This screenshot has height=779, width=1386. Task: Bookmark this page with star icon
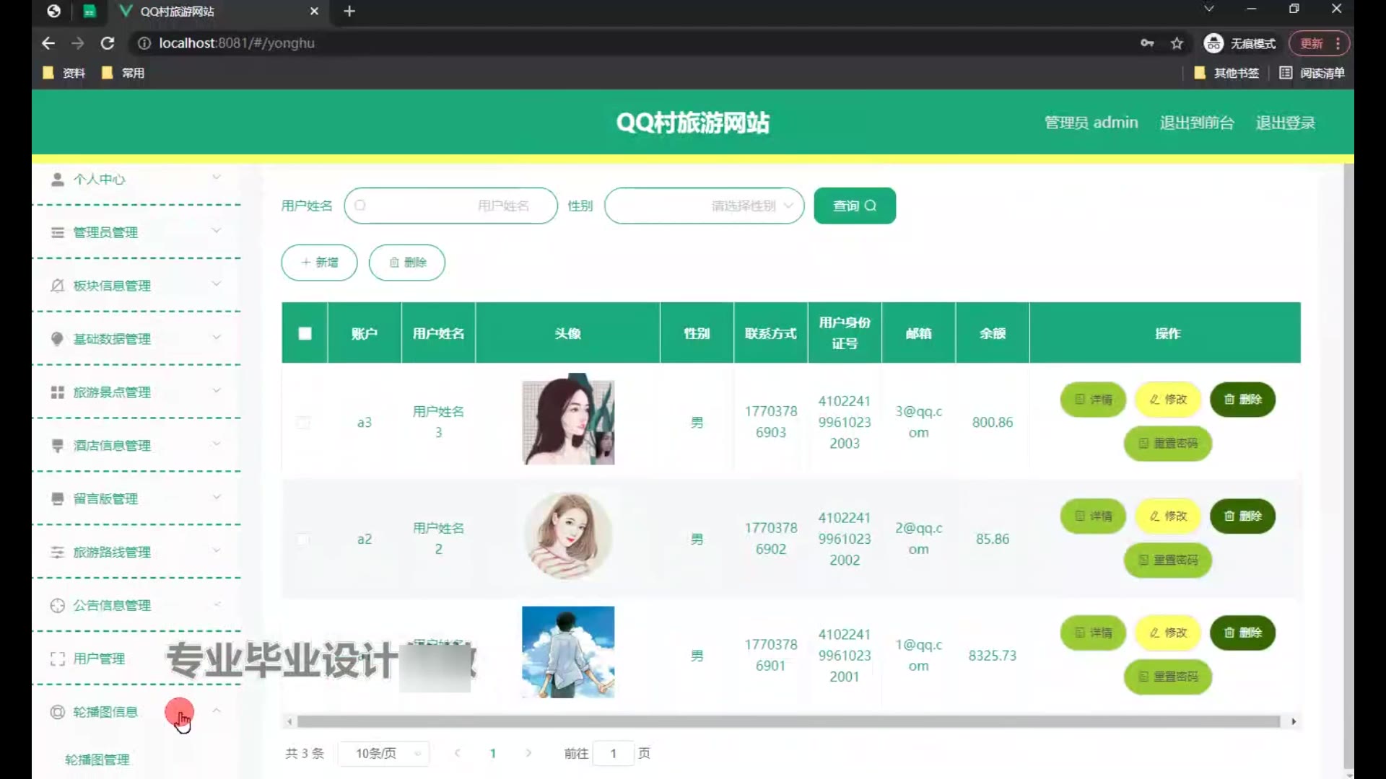1177,43
